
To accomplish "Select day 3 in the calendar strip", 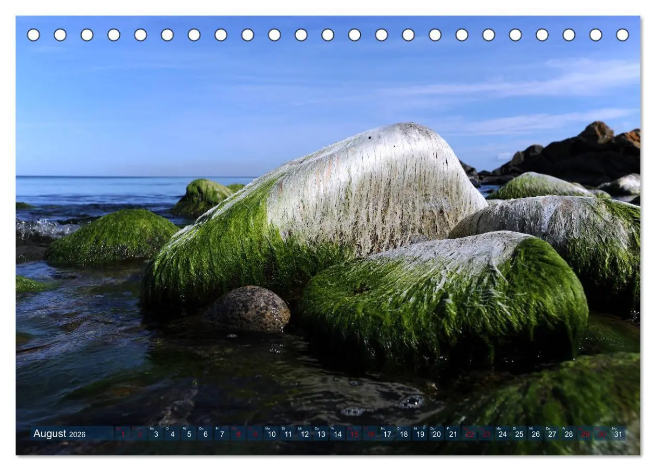I will [x=156, y=434].
